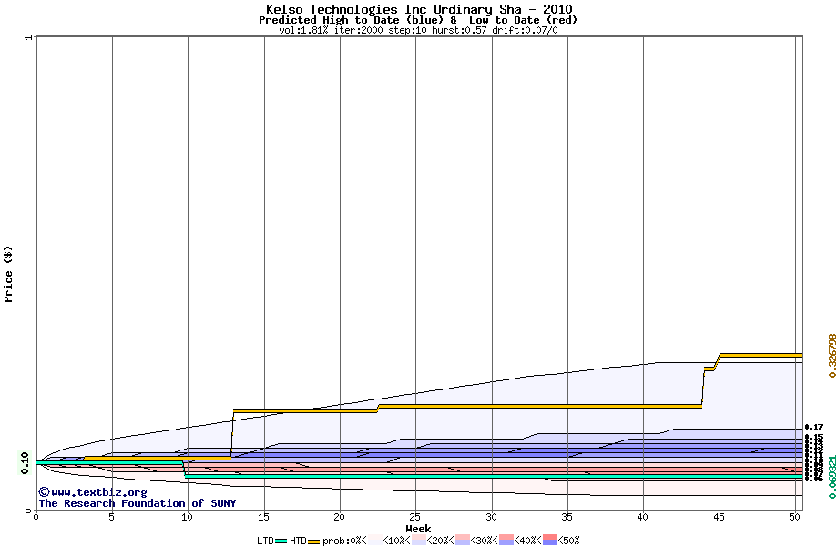Click the chart title 'Kelso Technologies Inc Ordinary Sha - 2010'
The height and width of the screenshot is (546, 838).
419,9
